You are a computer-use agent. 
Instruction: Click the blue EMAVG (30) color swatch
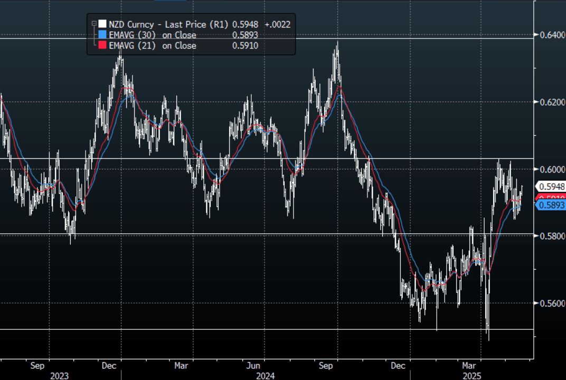[102, 35]
